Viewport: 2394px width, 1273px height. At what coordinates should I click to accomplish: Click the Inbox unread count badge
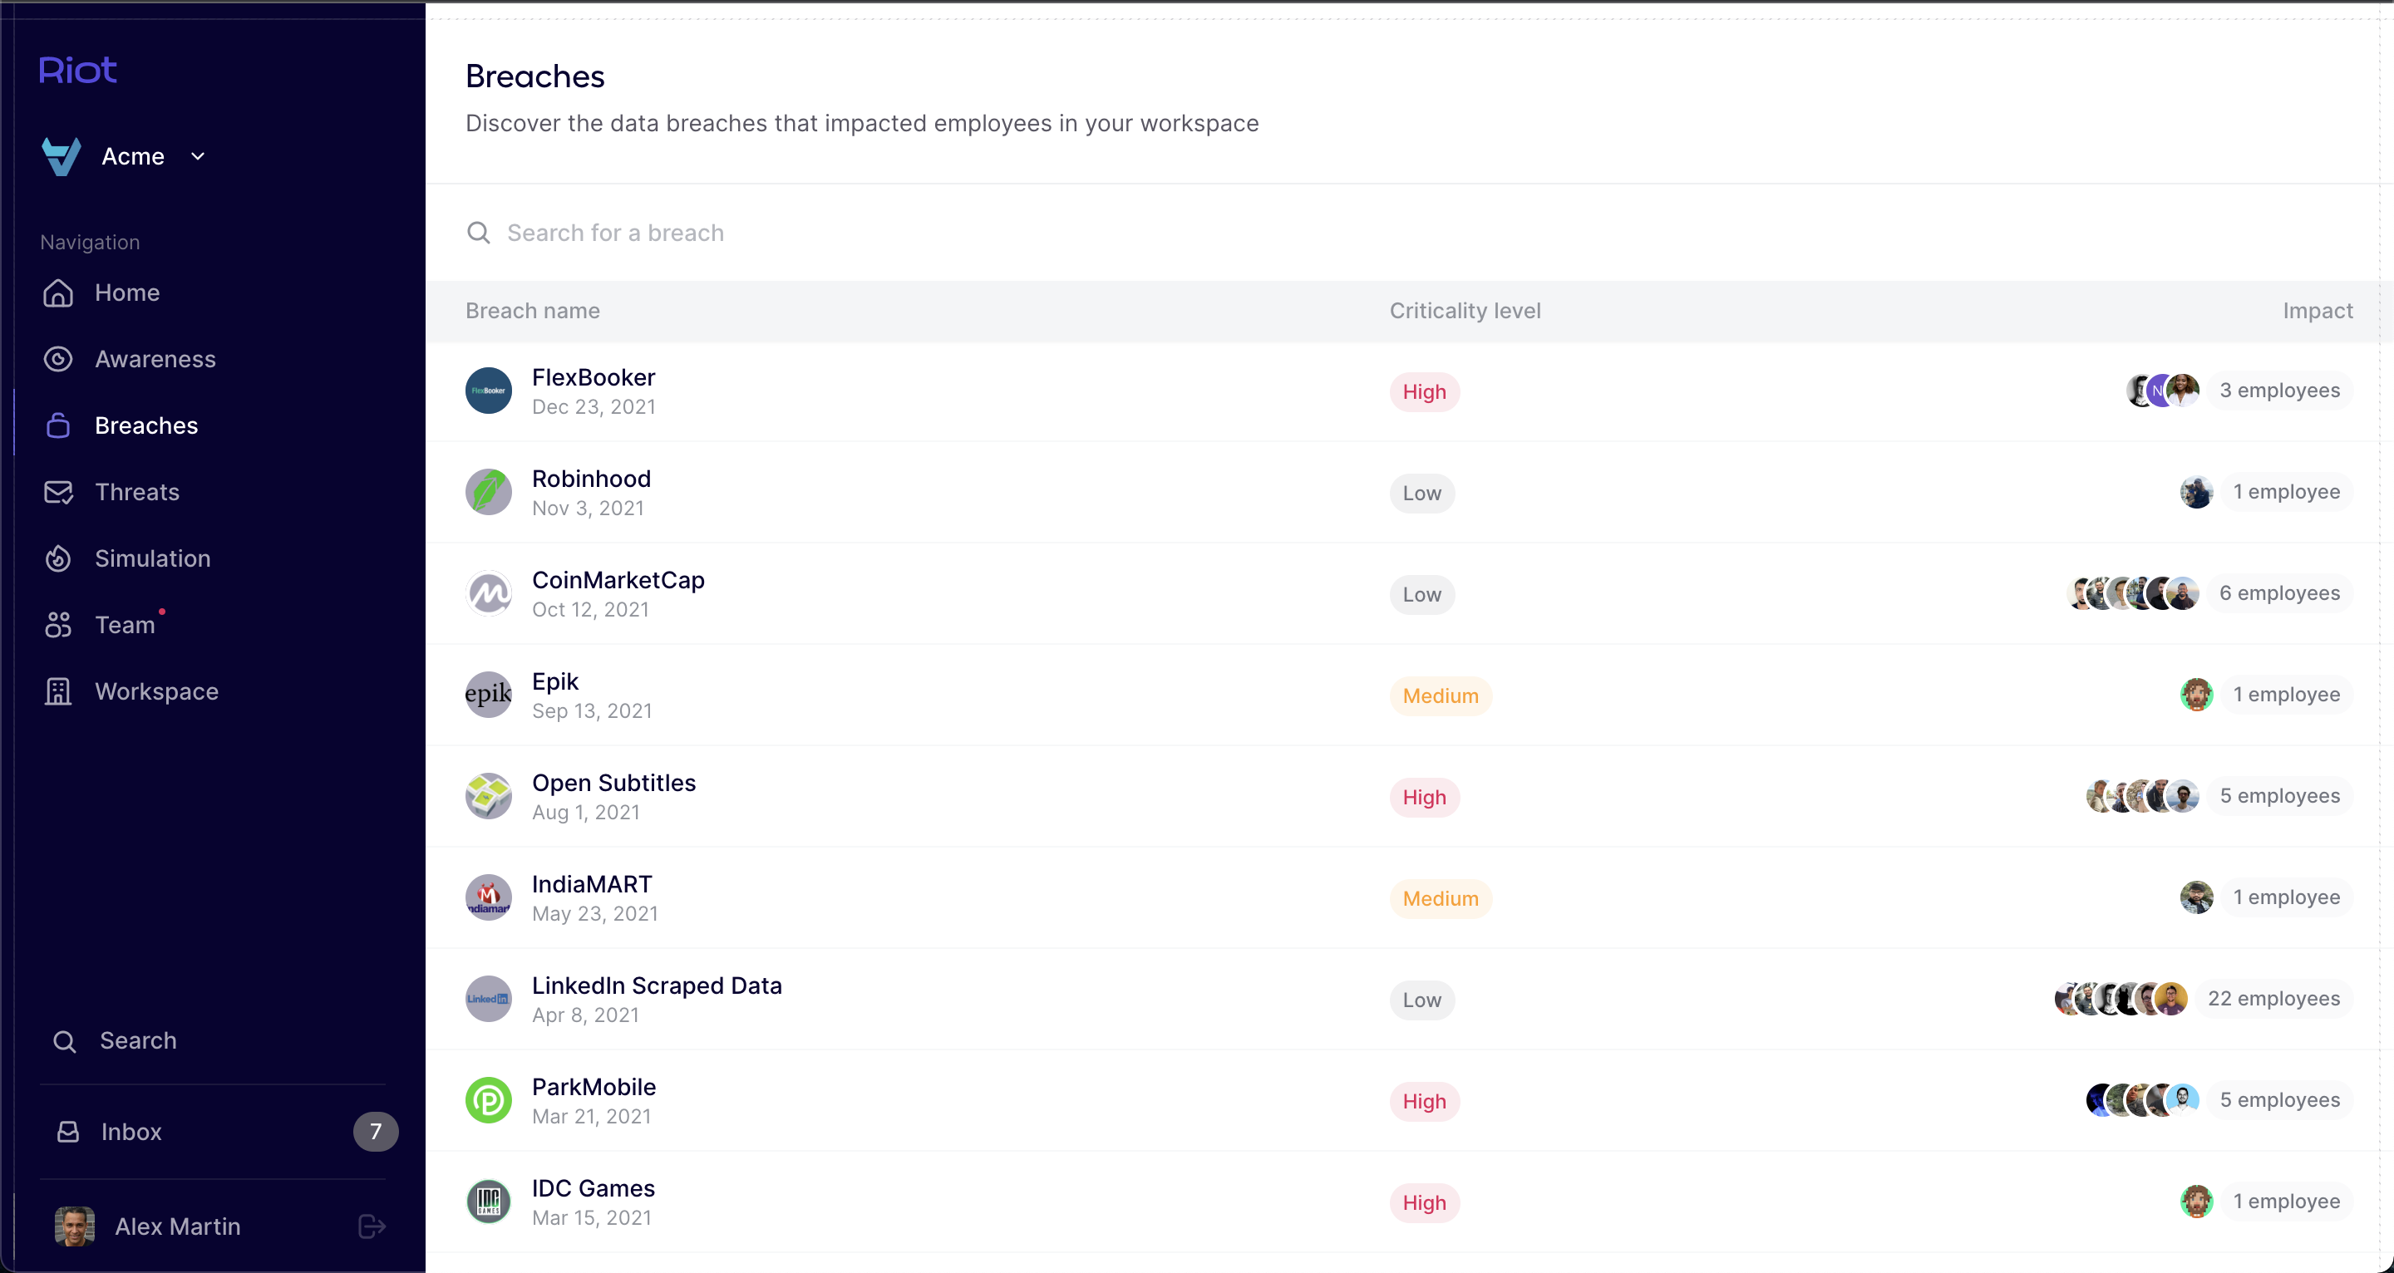point(376,1132)
